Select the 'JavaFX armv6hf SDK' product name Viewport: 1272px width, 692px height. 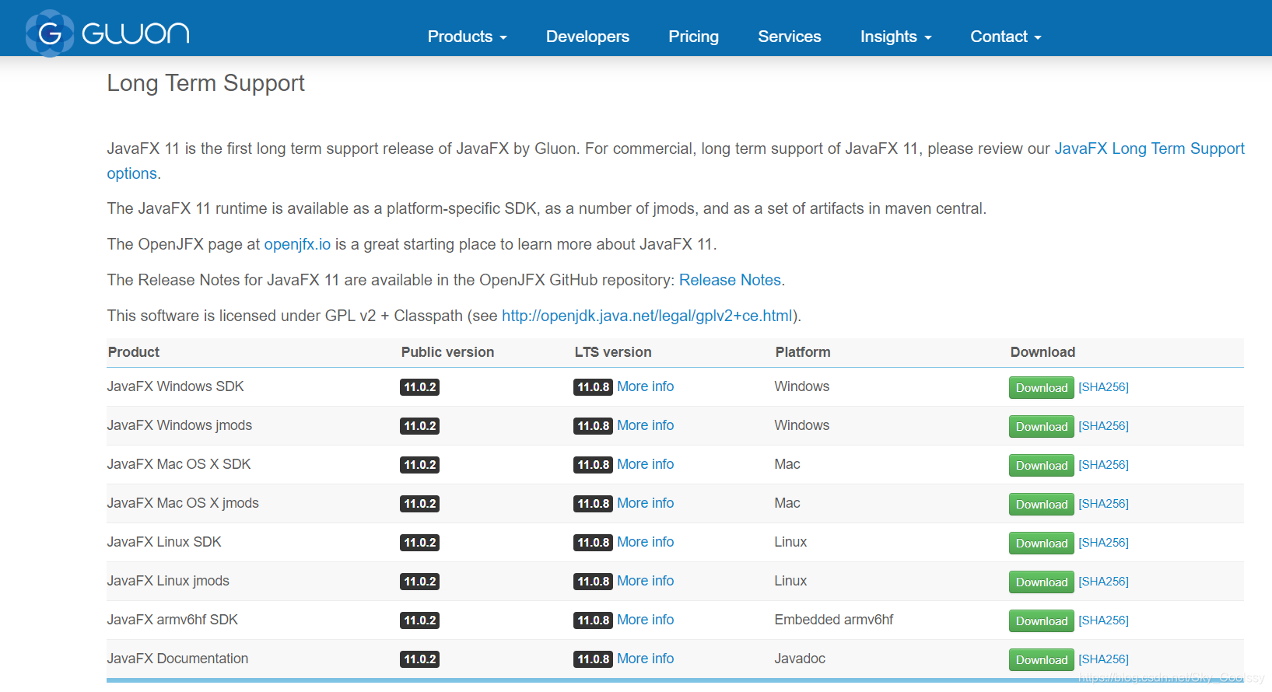pos(172,620)
